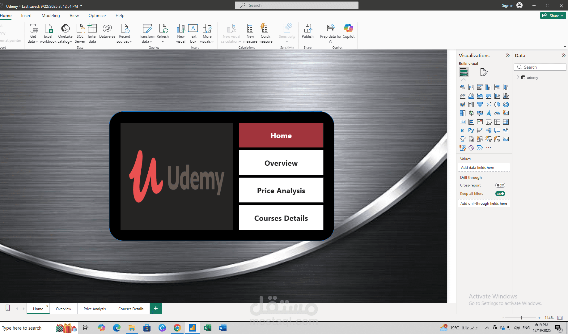Open the Insert ribbon tab
This screenshot has width=568, height=334.
(27, 15)
